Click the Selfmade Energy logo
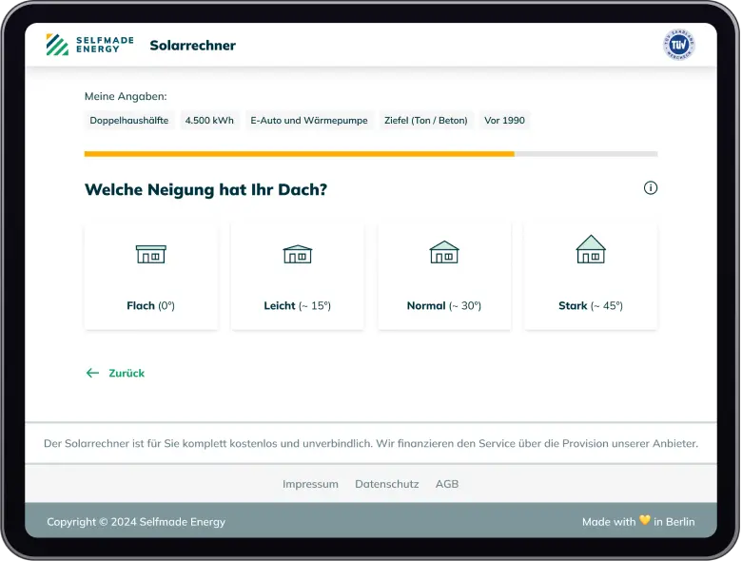The width and height of the screenshot is (742, 561). (x=89, y=45)
